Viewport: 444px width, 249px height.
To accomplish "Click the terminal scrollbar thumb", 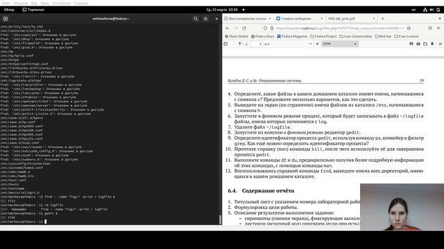I will pos(221,219).
